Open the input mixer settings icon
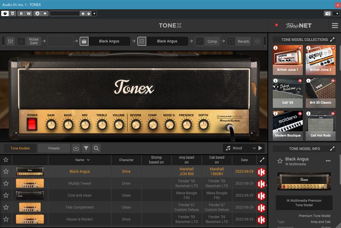 (x=10, y=41)
